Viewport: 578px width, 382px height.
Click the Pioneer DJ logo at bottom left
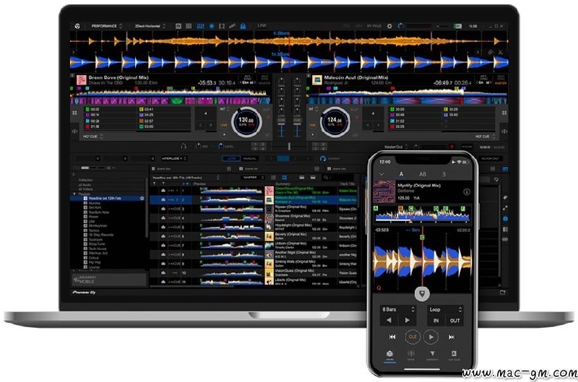pyautogui.click(x=84, y=292)
